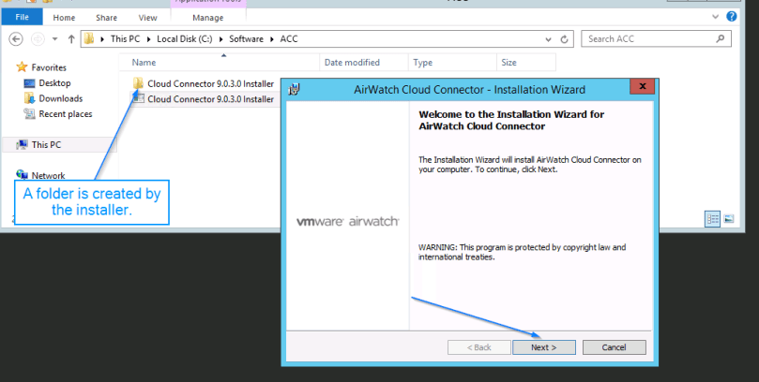Image resolution: width=759 pixels, height=382 pixels.
Task: Click inside the Search ACC field
Action: click(647, 39)
